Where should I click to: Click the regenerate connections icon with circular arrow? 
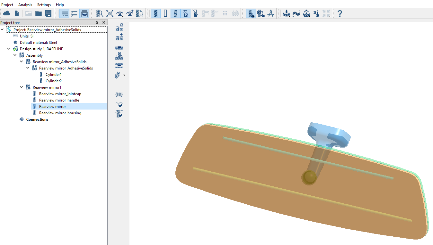tap(119, 27)
